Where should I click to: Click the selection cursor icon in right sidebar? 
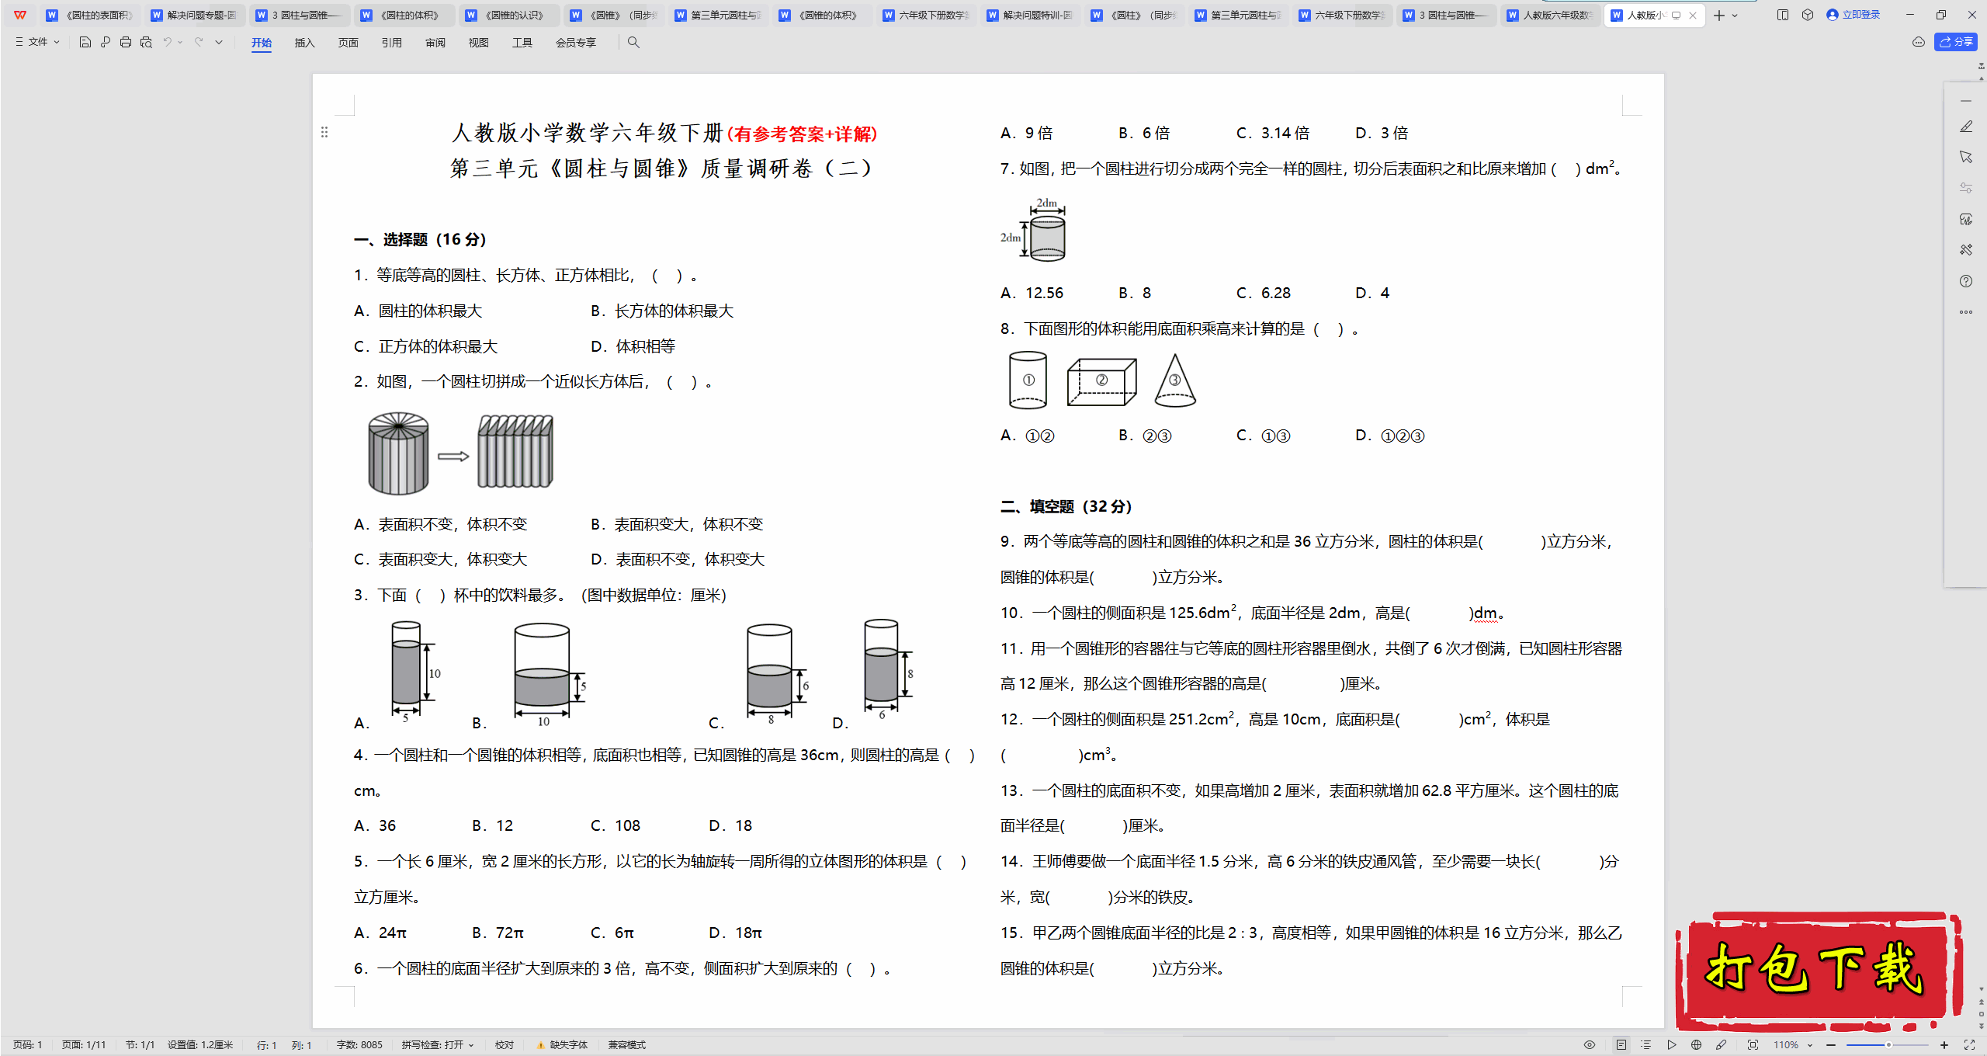1966,158
